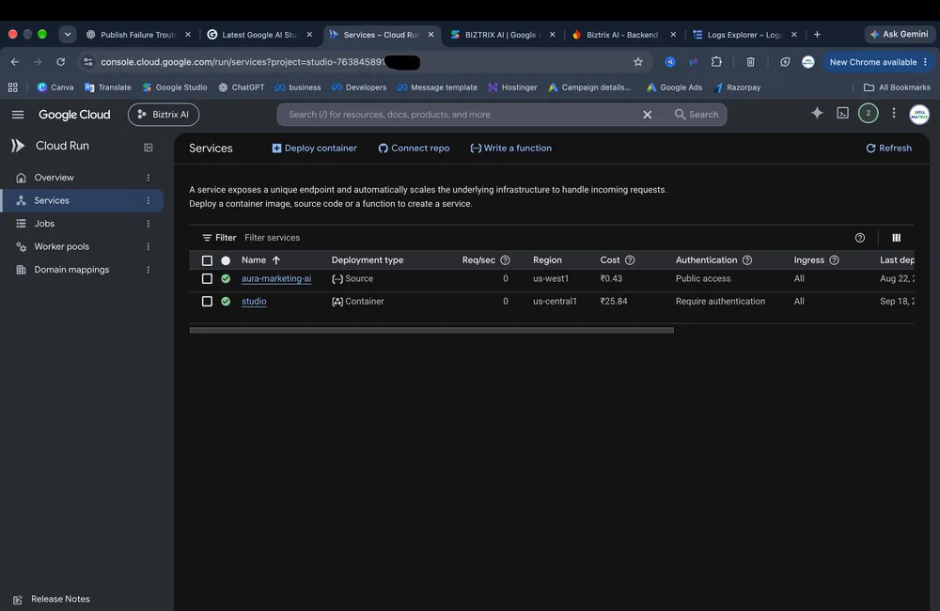This screenshot has height=611, width=940.
Task: Open the Services item more-options menu
Action: pyautogui.click(x=149, y=201)
